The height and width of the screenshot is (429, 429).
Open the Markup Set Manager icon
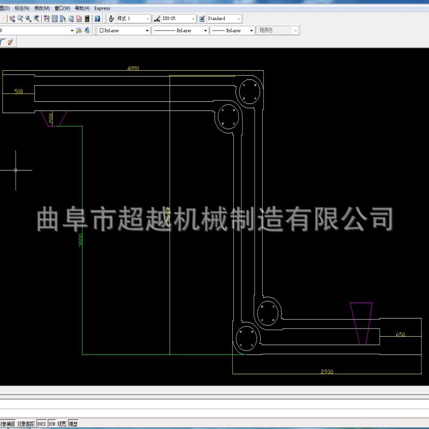pos(79,19)
